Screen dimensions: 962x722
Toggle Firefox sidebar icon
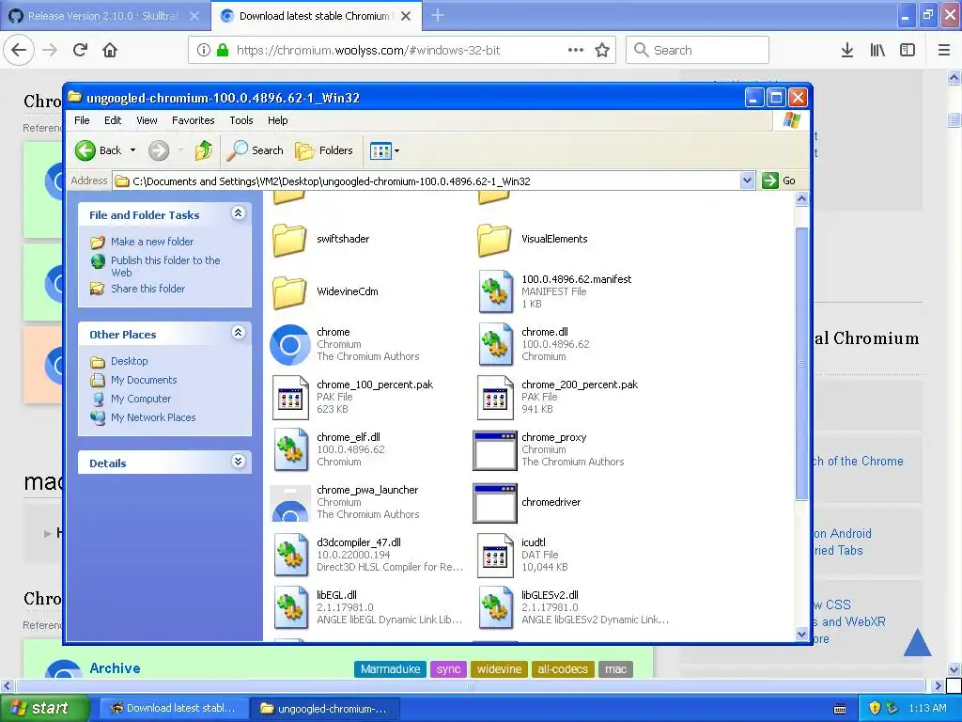(x=908, y=50)
